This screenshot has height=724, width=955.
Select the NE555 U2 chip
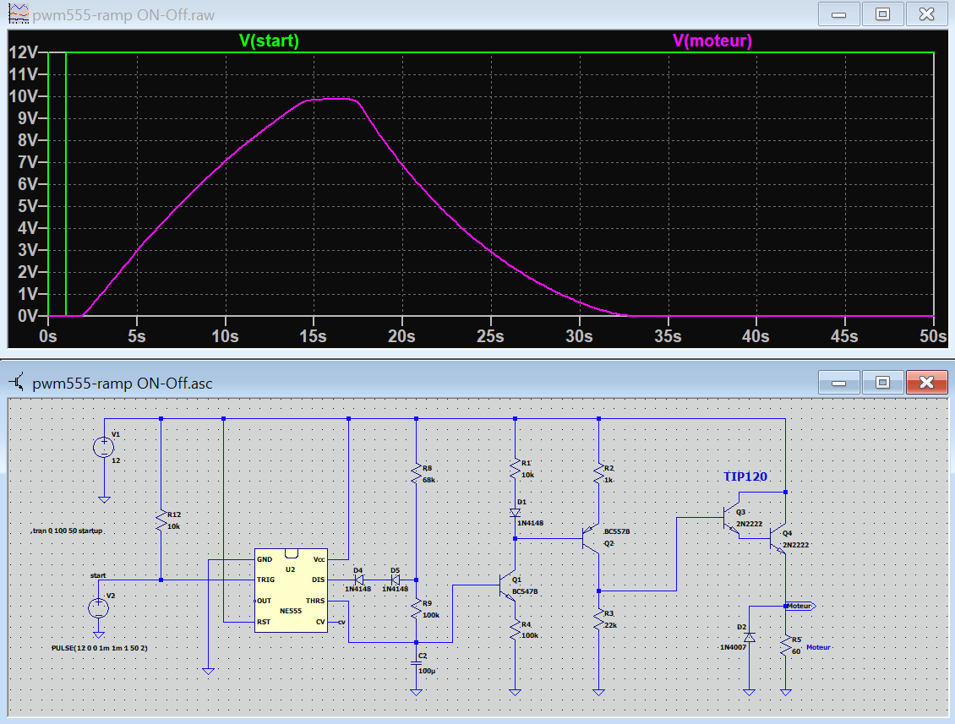tap(291, 590)
